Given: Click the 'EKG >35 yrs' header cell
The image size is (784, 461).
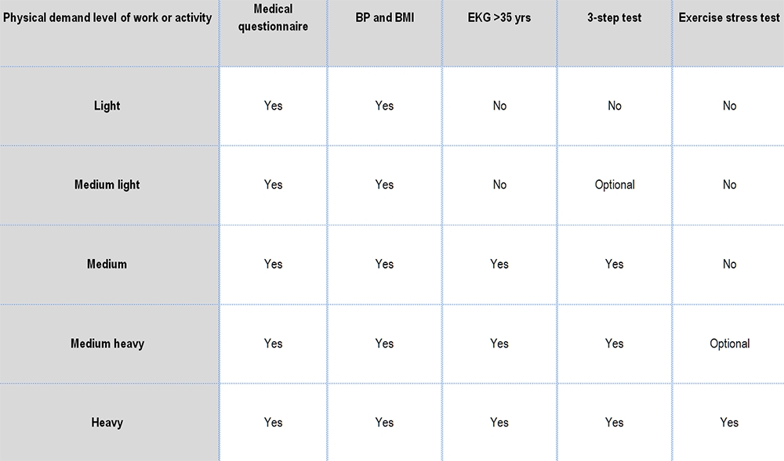Looking at the screenshot, I should 499,17.
